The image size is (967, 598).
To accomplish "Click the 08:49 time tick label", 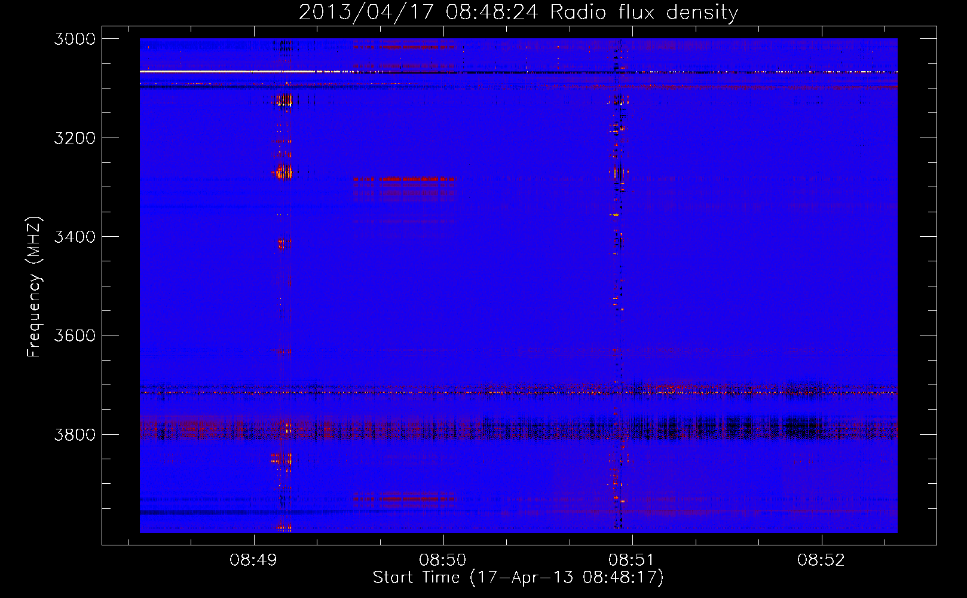I will pos(253,560).
